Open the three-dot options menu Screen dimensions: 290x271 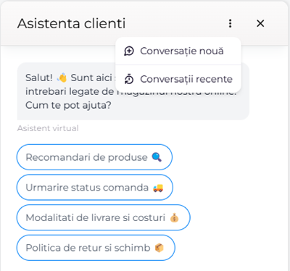[230, 23]
